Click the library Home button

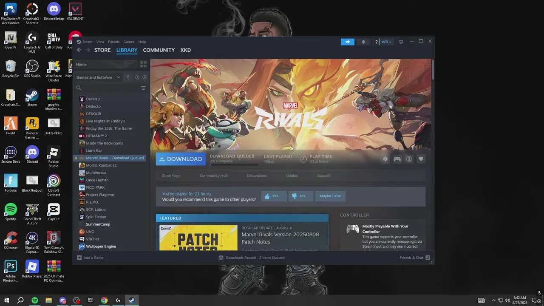pos(105,65)
